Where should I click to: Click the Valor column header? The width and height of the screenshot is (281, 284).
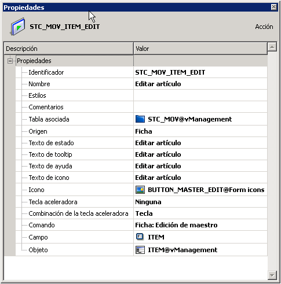pyautogui.click(x=200, y=49)
